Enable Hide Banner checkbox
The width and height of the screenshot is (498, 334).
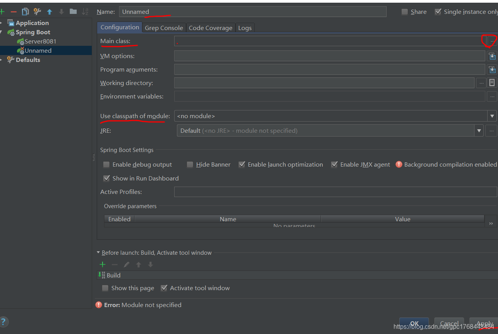(190, 165)
